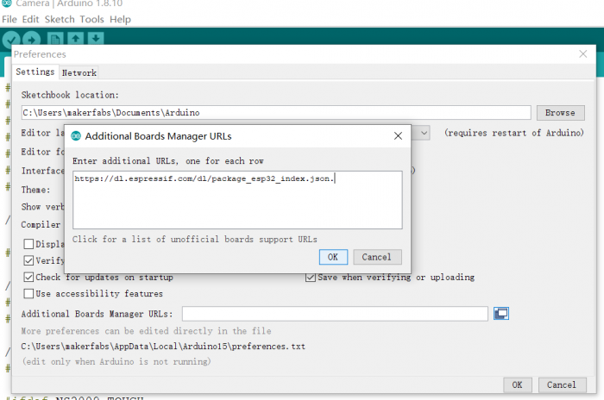Open the Tools menu

pyautogui.click(x=91, y=19)
